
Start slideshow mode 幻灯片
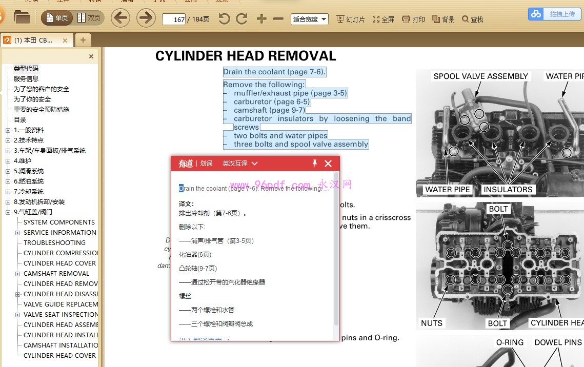tap(351, 19)
